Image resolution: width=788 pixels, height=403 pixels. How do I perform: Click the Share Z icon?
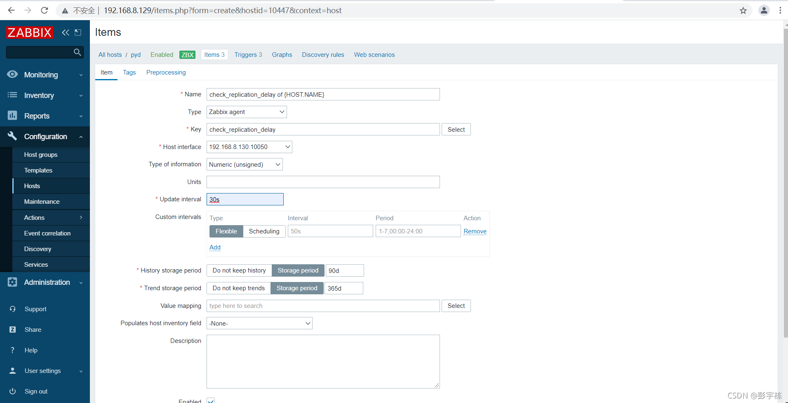12,329
